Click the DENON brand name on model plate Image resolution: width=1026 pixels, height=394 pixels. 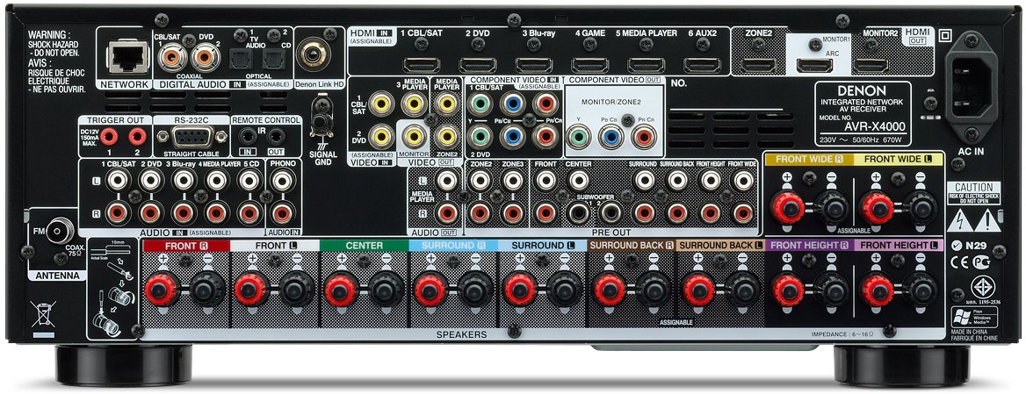coord(861,91)
